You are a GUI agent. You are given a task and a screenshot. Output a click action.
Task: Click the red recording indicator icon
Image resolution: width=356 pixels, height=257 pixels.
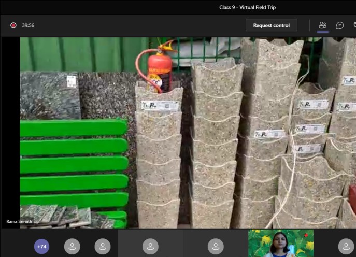(13, 25)
